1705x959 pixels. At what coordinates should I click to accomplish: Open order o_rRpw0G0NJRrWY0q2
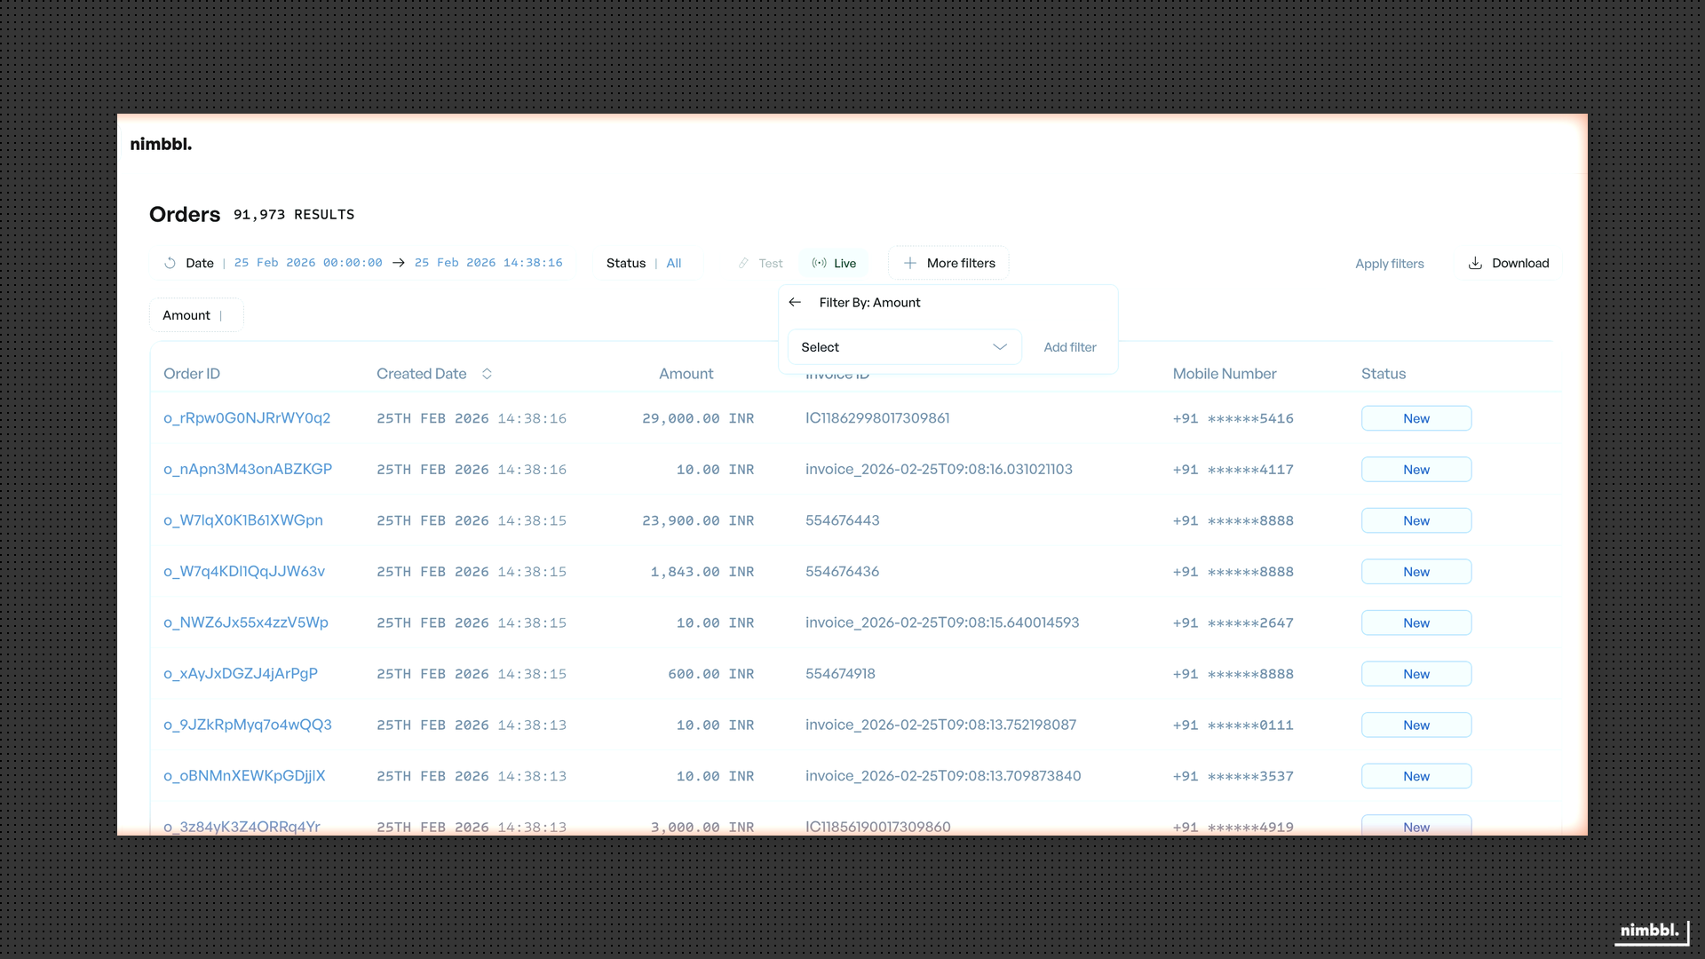[x=247, y=418]
